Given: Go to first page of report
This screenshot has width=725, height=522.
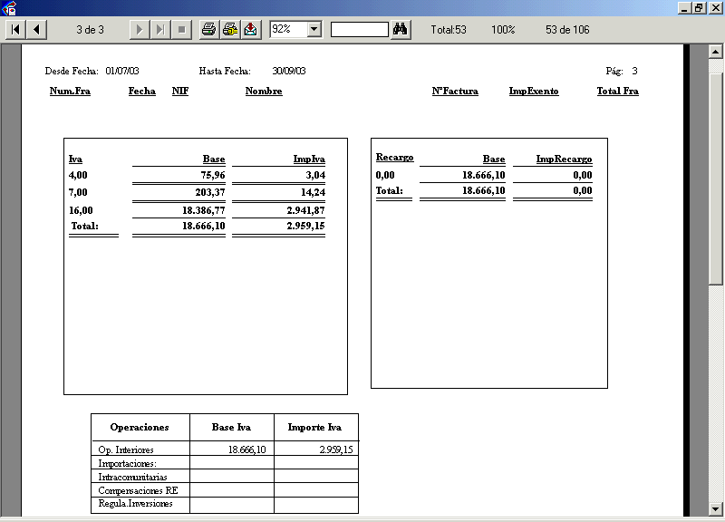Looking at the screenshot, I should (15, 30).
